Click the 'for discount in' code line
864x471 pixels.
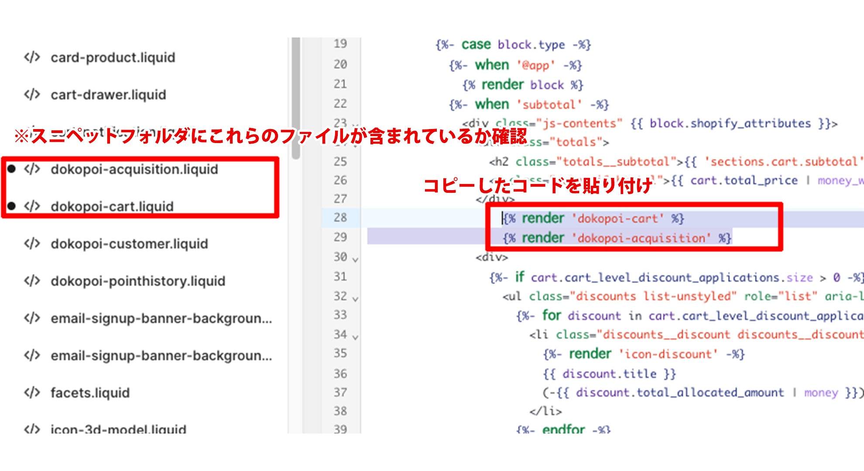pos(689,315)
